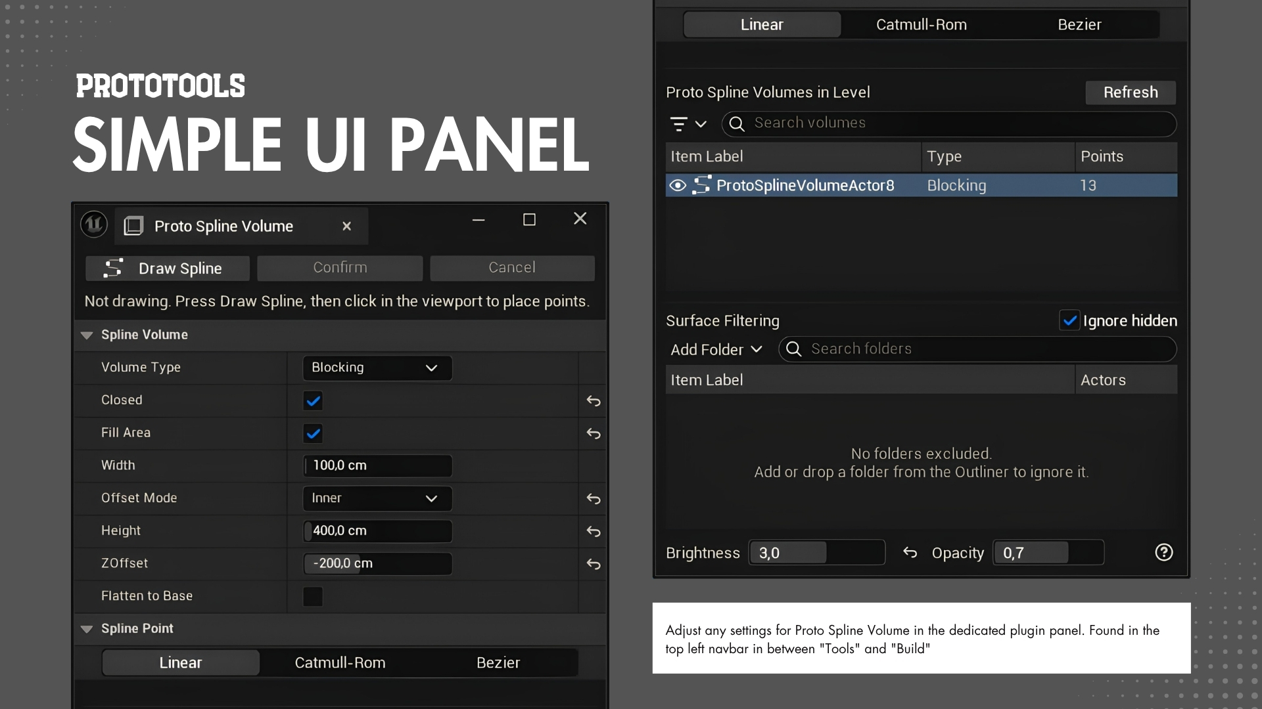Close the Proto Spline Volume tab

pyautogui.click(x=347, y=226)
